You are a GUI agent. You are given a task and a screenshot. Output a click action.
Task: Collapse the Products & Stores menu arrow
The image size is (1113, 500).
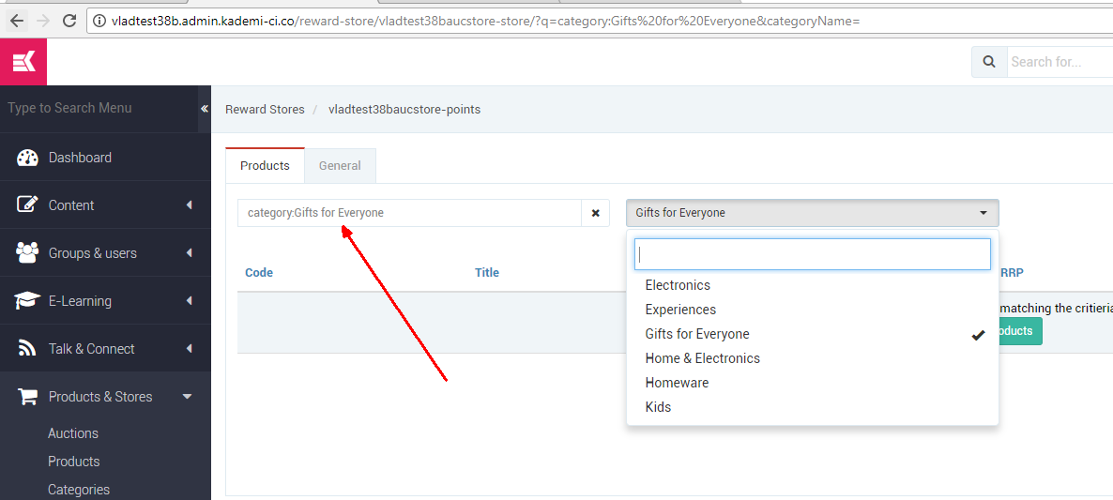(x=188, y=397)
